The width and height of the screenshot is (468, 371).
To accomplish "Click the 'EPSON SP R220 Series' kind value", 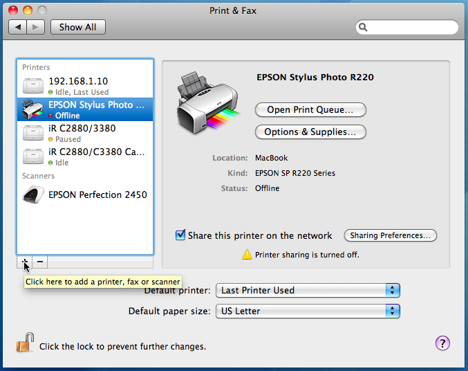I will [295, 173].
